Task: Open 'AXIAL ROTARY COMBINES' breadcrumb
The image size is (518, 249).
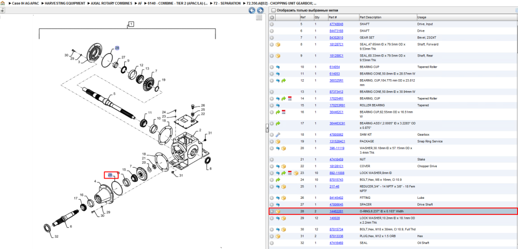Action: (112, 3)
